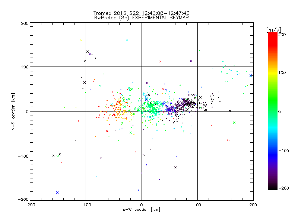Viewport: 298px width, 223px height.
Task: Click the x-axis tick label "100"
Action: click(x=197, y=205)
